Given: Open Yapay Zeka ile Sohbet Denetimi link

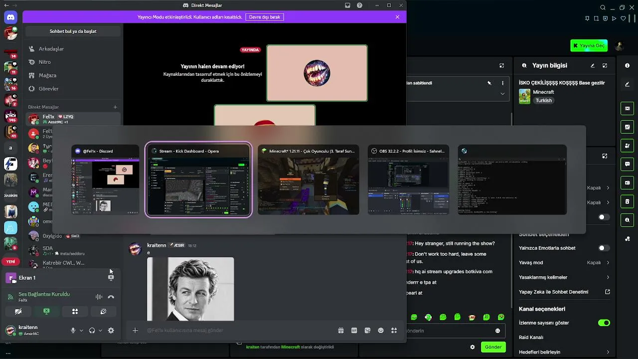Looking at the screenshot, I should 564,292.
